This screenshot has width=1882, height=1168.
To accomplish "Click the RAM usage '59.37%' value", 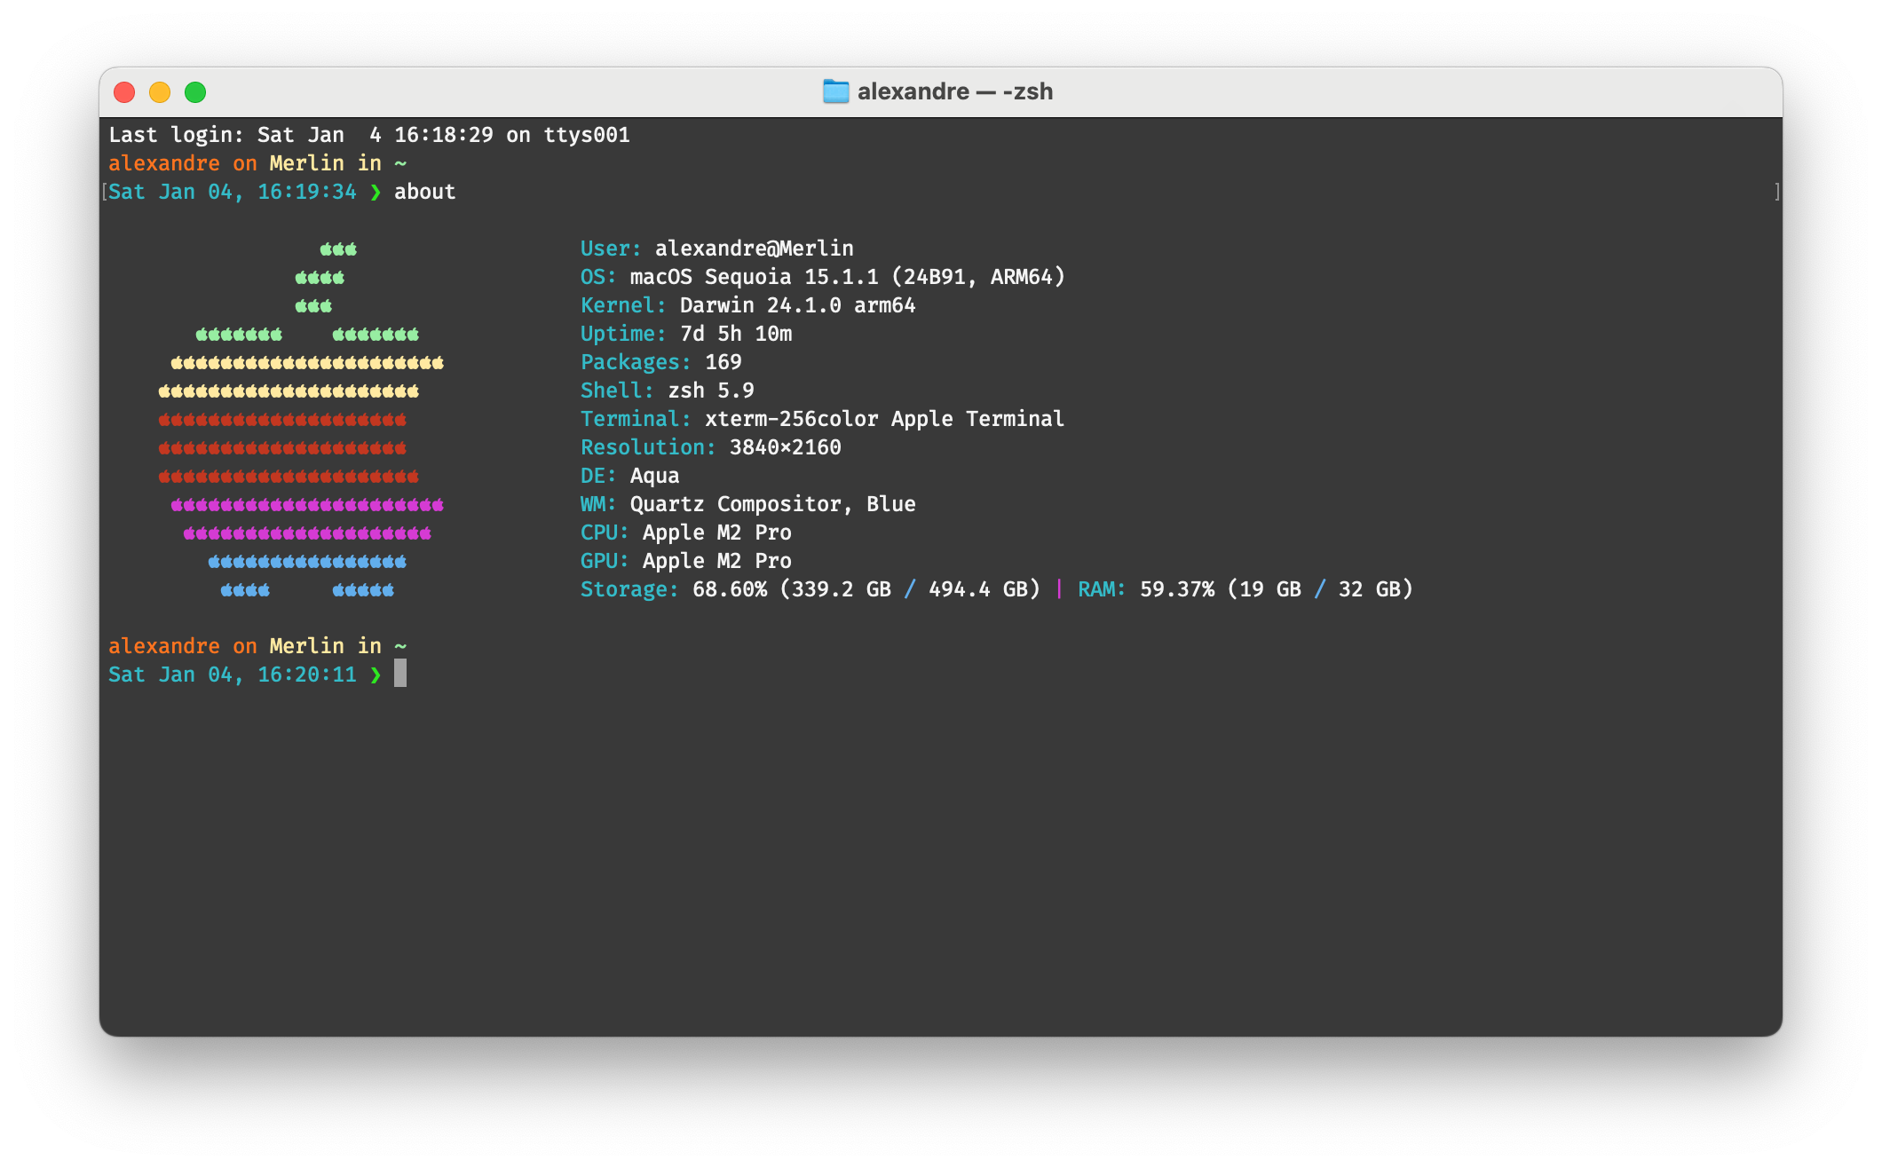I will [x=1176, y=589].
